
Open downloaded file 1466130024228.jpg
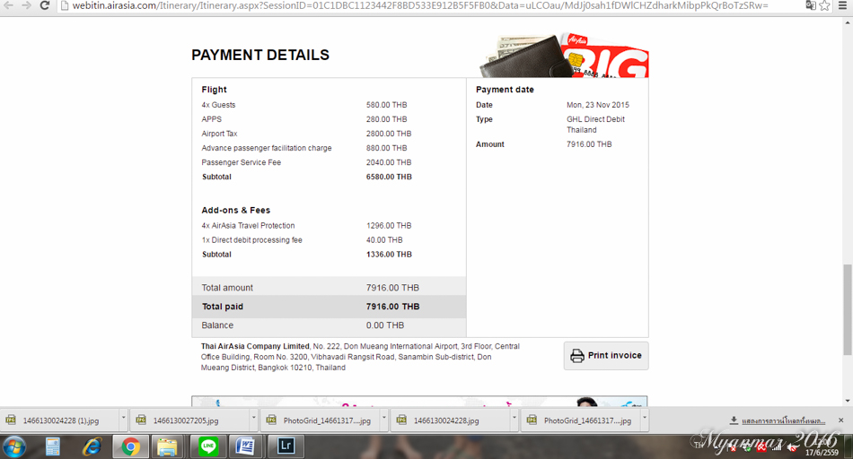coord(446,420)
